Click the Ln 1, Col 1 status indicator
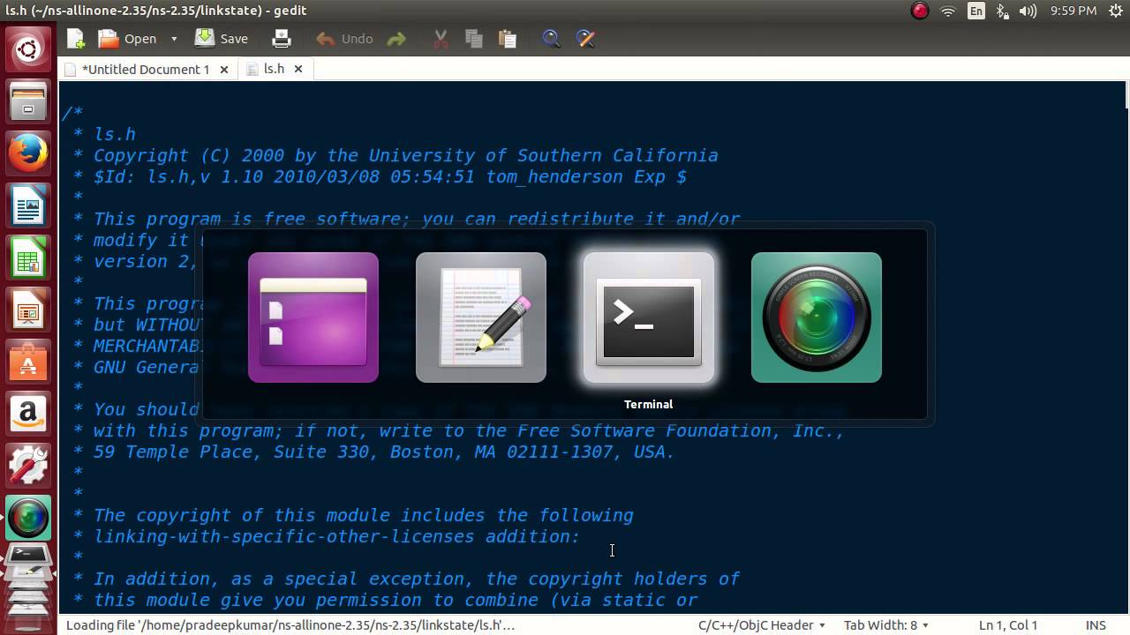Screen dimensions: 1130x635 pos(1008,624)
